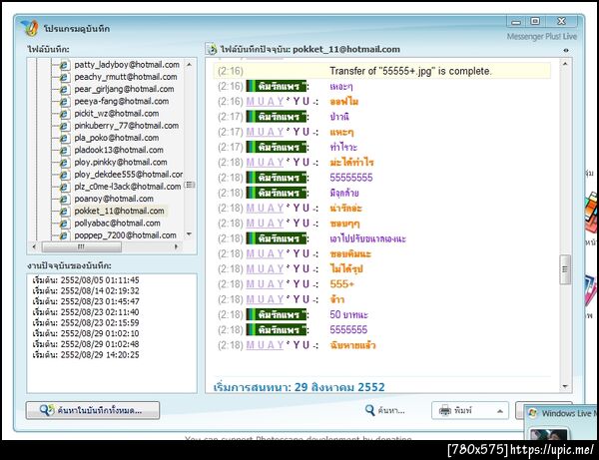
Task: Click file list horizontal scroll right arrow
Action: pyautogui.click(x=176, y=246)
